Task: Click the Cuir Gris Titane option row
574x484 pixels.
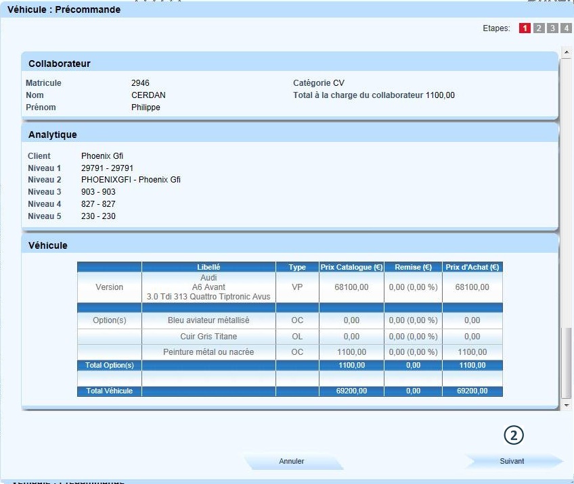Action: coord(208,337)
